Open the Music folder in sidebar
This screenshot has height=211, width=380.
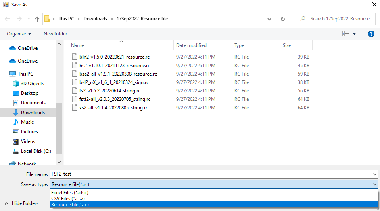coord(27,122)
